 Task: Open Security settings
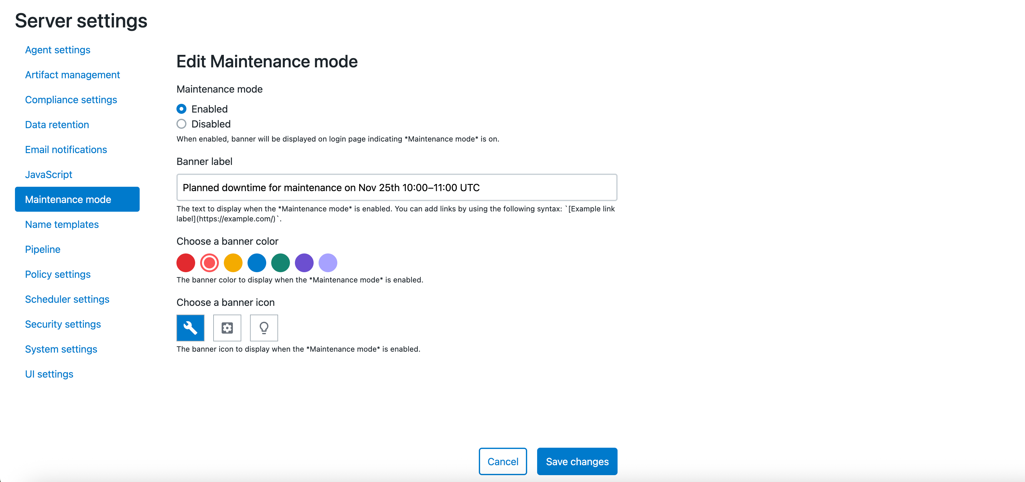[x=63, y=324]
